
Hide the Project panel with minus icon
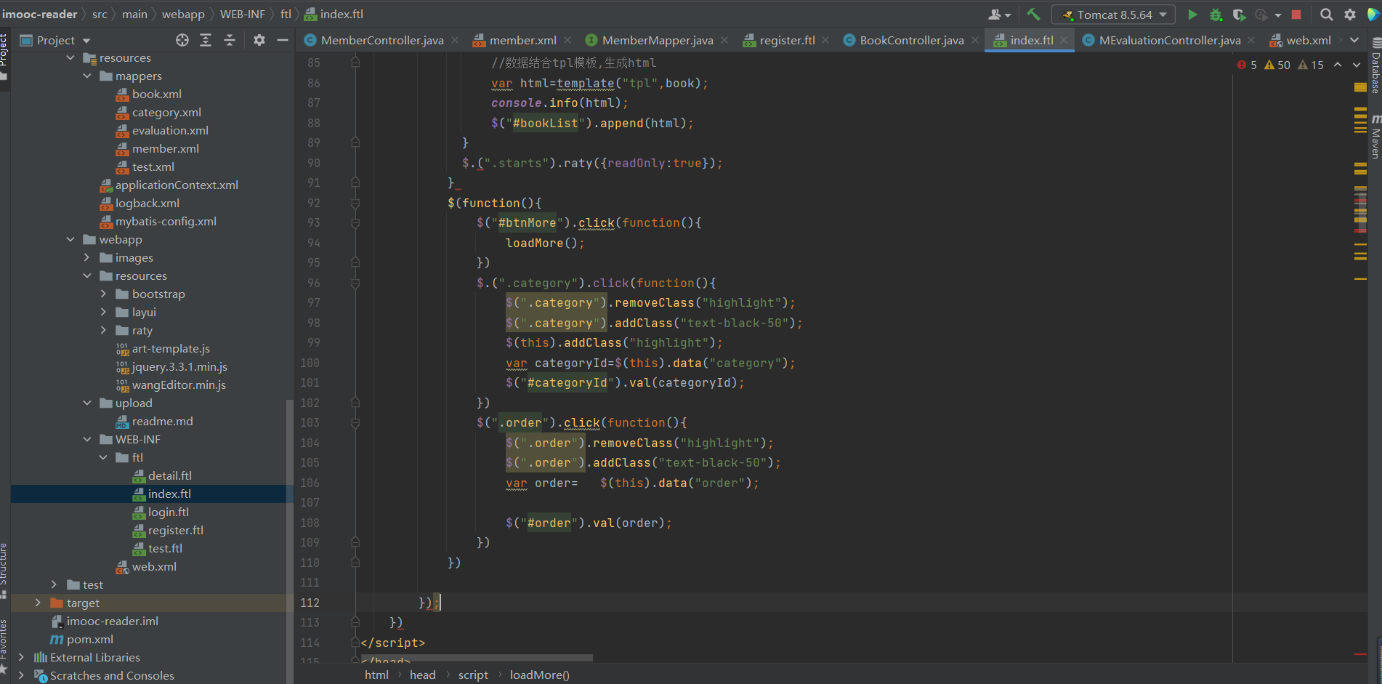pos(283,40)
